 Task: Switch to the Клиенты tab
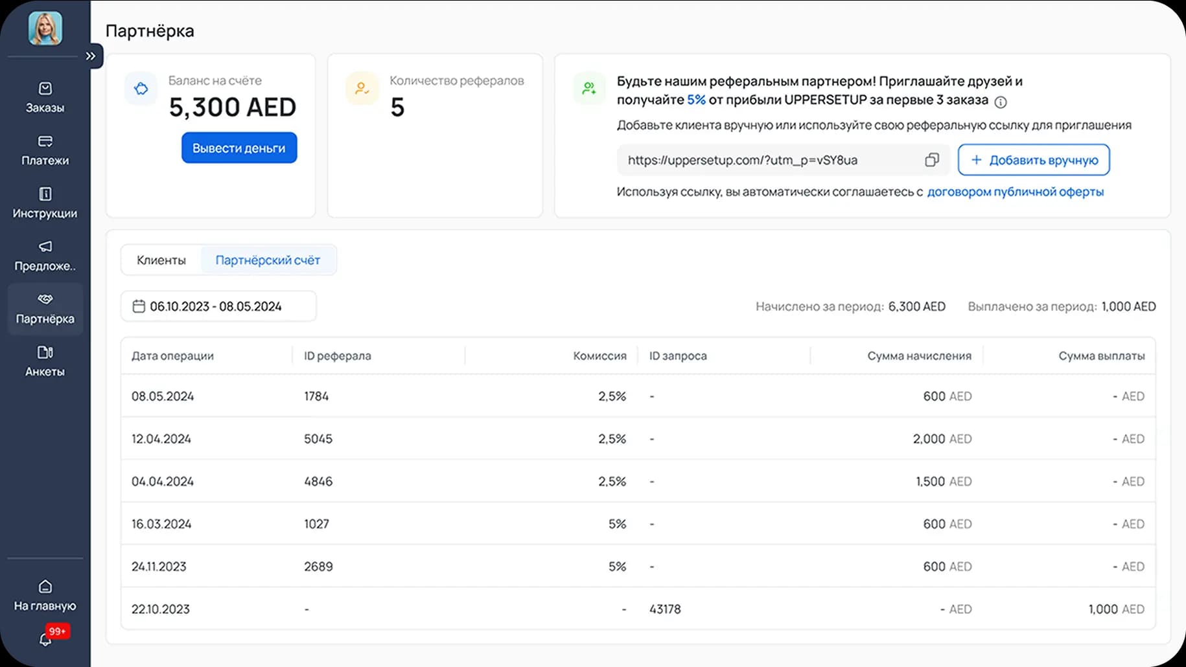coord(161,260)
